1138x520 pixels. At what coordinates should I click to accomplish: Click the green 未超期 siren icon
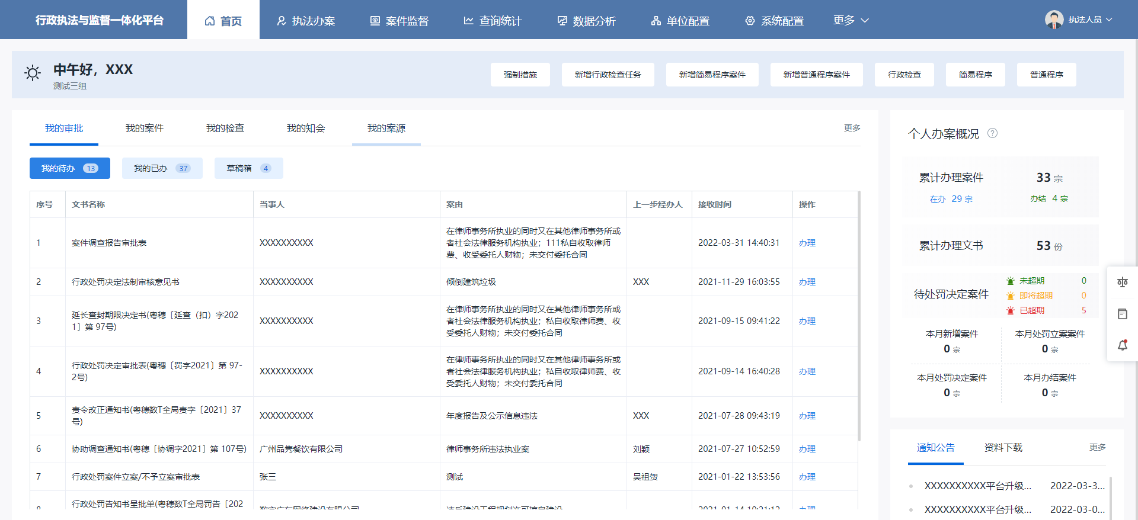point(1011,281)
